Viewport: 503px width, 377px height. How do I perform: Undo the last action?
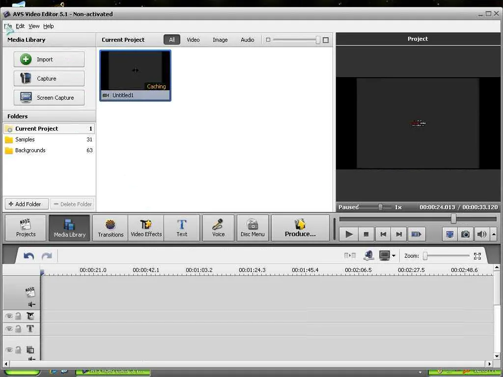28,256
